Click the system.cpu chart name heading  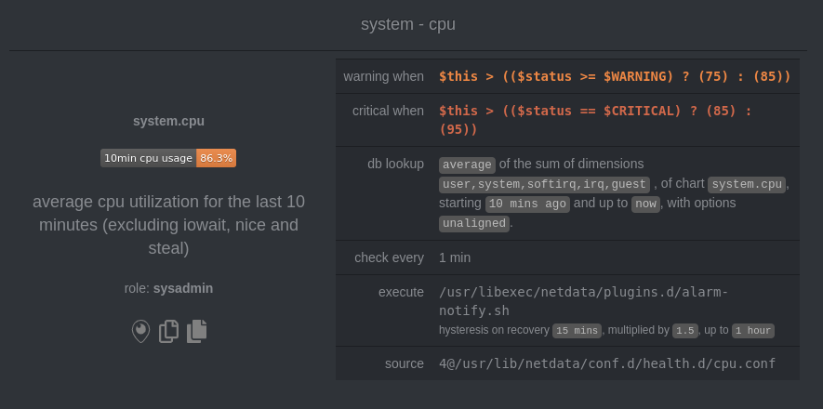[x=168, y=121]
